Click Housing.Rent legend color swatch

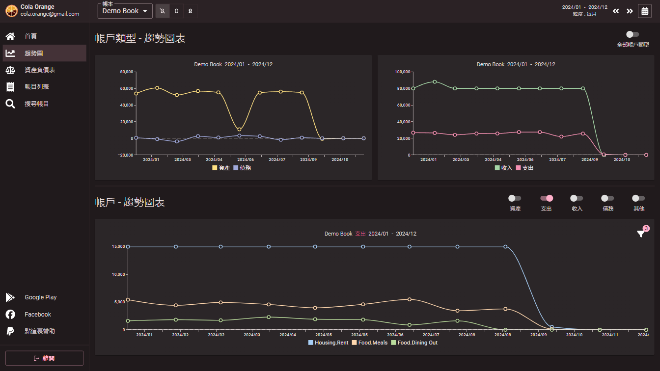[x=311, y=343]
